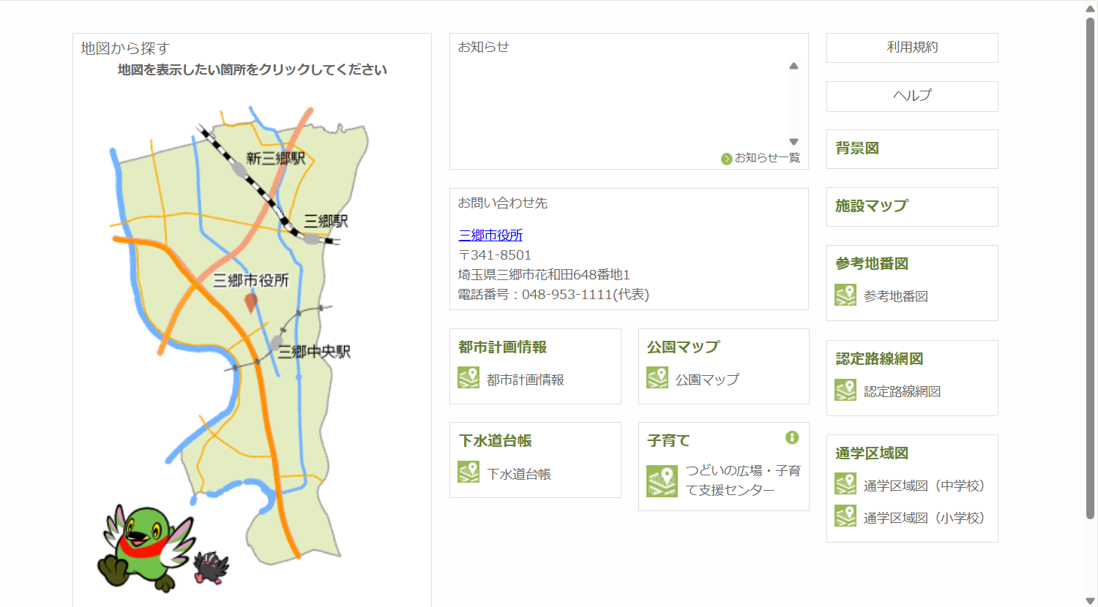This screenshot has width=1098, height=607.
Task: Click the map icon beside 都市計画情報
Action: (468, 378)
